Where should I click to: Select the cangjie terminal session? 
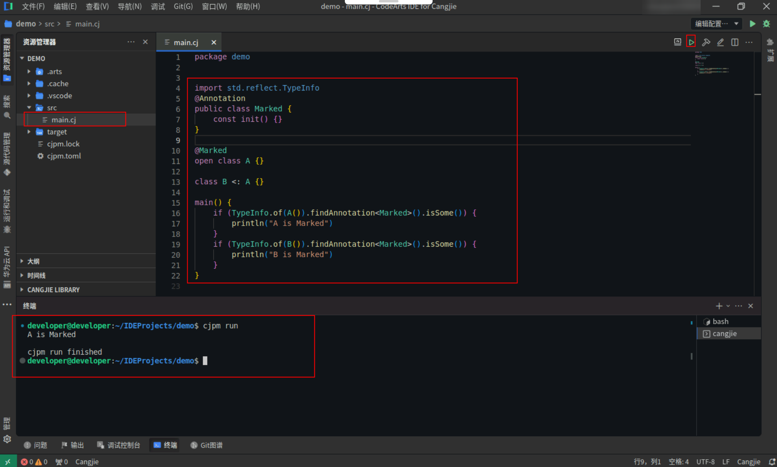(x=729, y=334)
